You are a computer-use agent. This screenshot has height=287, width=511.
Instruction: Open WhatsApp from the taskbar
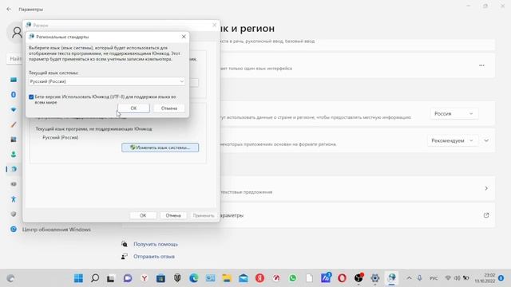pyautogui.click(x=293, y=278)
